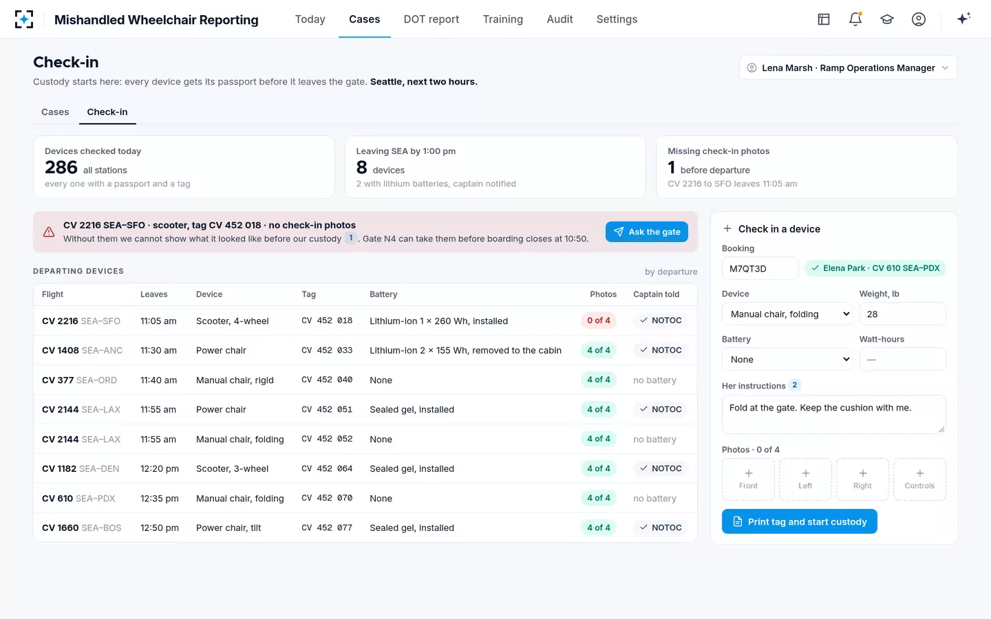The width and height of the screenshot is (991, 619).
Task: Click Print tag and start custody
Action: click(800, 521)
